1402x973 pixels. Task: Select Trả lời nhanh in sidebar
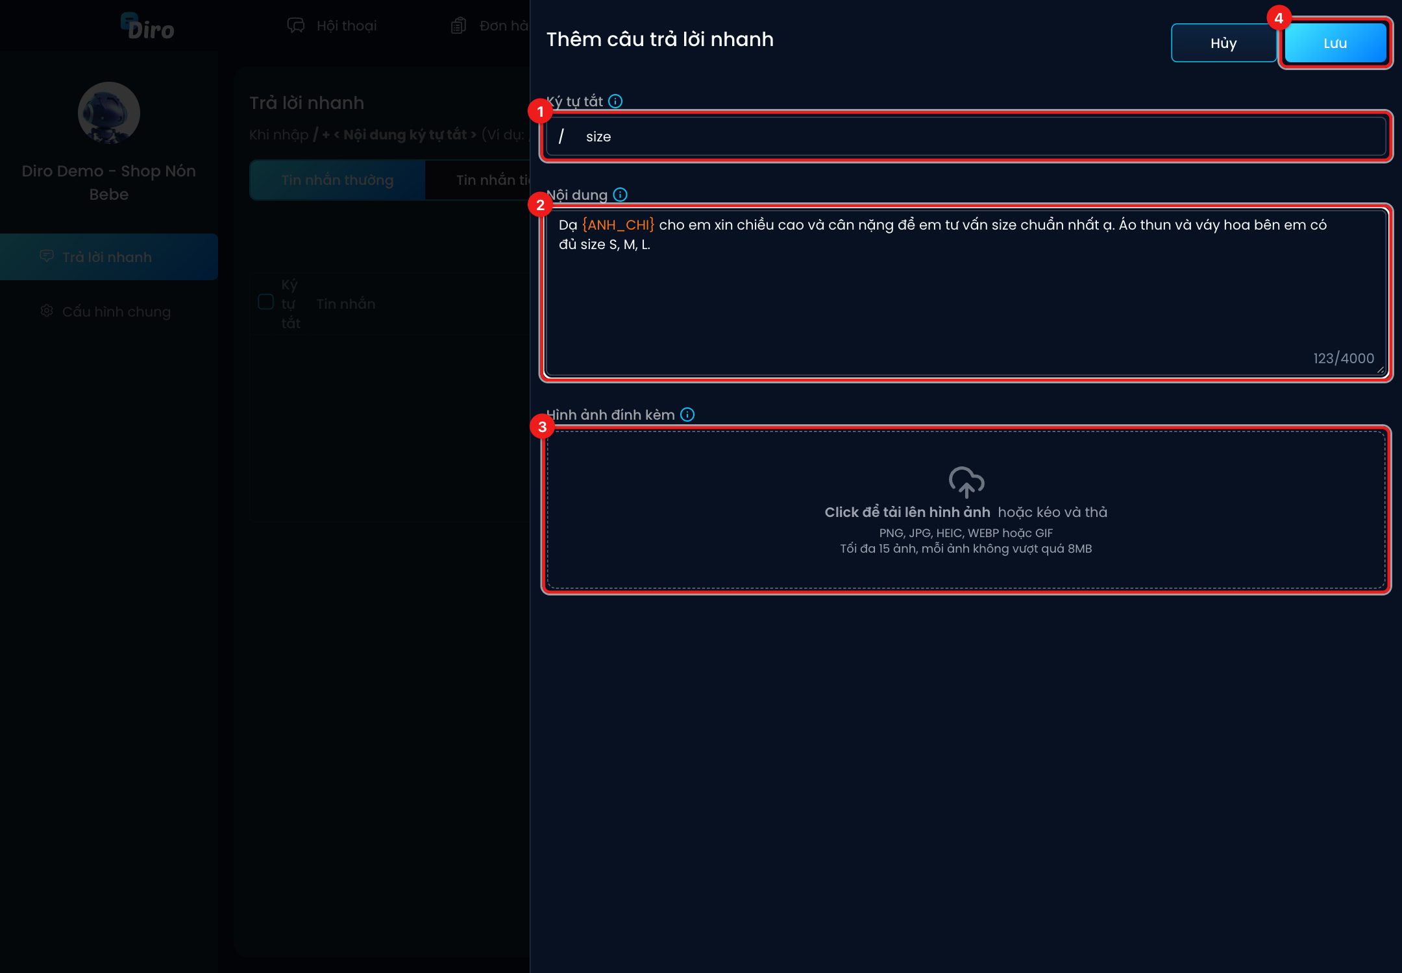pyautogui.click(x=109, y=257)
